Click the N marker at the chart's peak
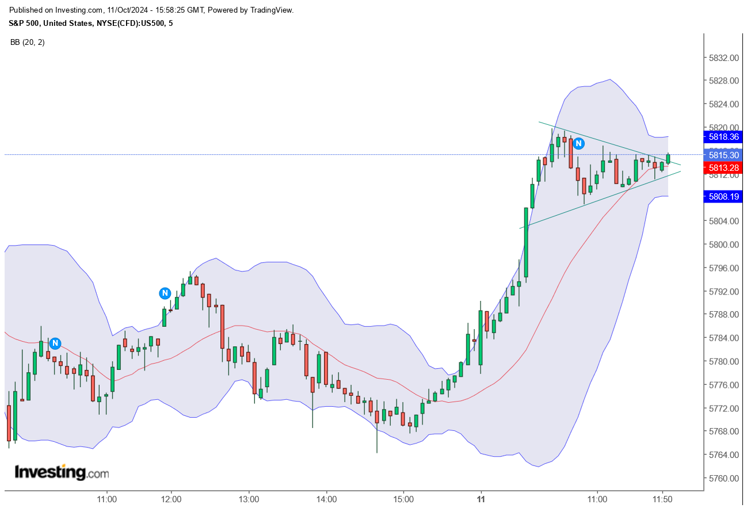 click(x=578, y=144)
